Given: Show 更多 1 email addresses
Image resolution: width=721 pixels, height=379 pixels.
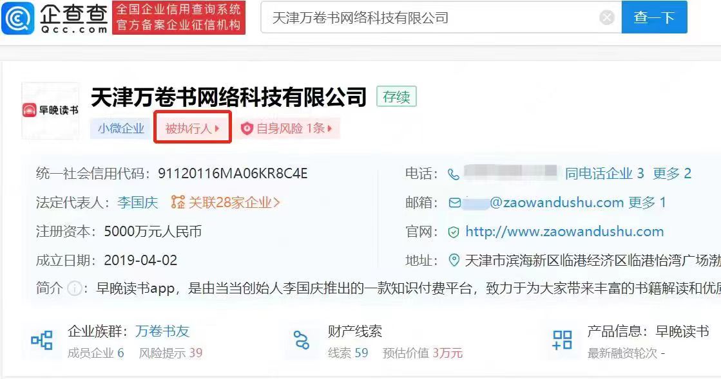Looking at the screenshot, I should click(647, 203).
